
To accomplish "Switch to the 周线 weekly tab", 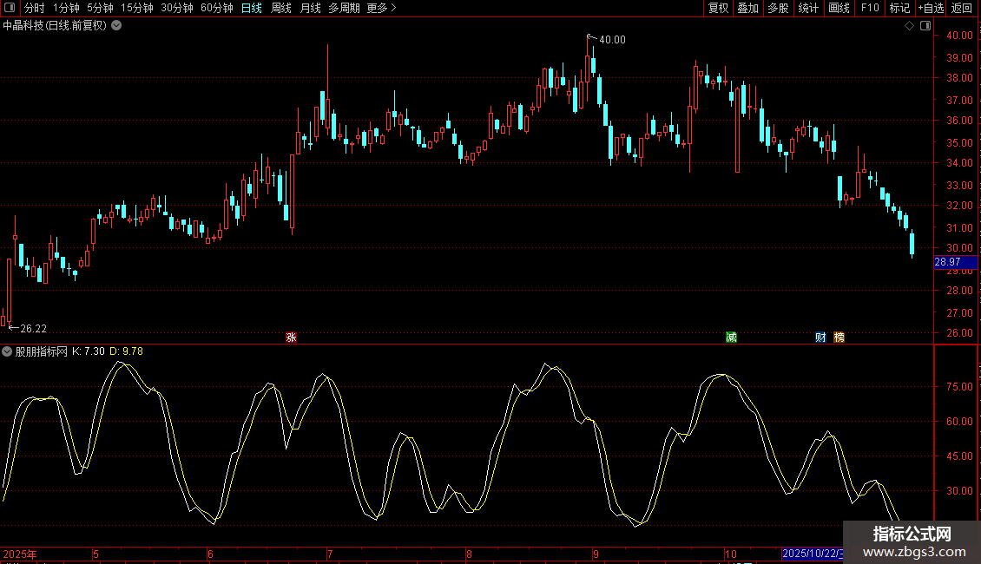I will point(281,8).
